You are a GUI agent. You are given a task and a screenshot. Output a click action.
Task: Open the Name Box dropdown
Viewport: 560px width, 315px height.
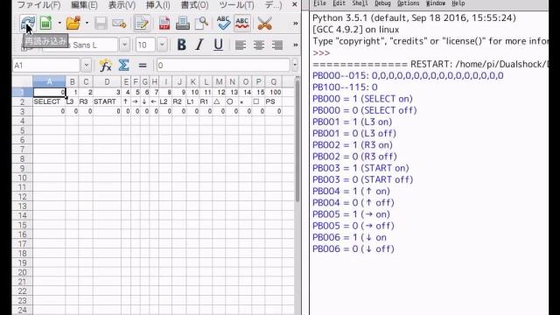pyautogui.click(x=86, y=66)
